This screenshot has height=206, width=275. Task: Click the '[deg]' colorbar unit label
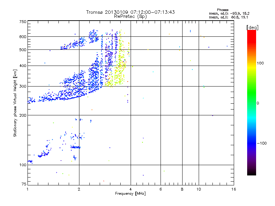(x=252, y=27)
